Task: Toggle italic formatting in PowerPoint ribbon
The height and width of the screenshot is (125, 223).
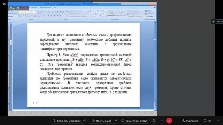Action: pos(23,16)
